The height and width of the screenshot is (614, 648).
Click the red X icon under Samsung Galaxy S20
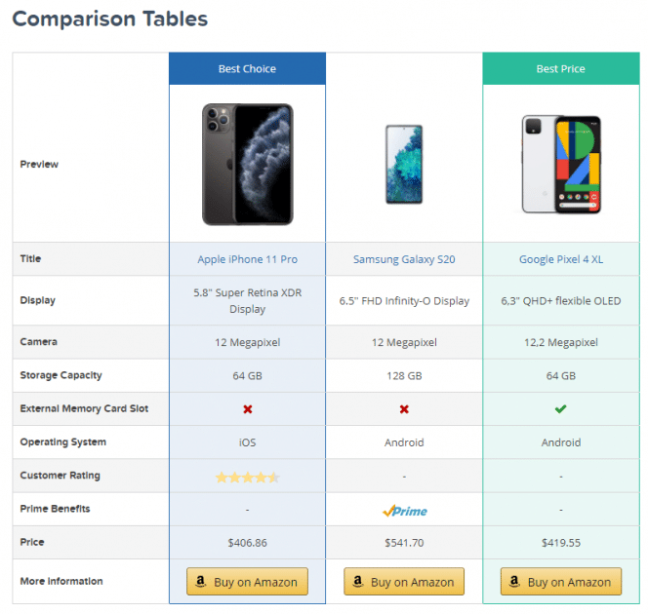[x=404, y=409]
